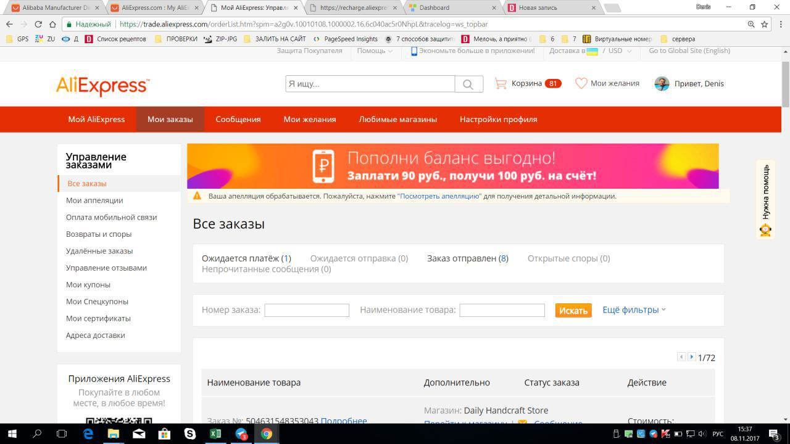Open Skype from the taskbar
The width and height of the screenshot is (790, 444).
(190, 434)
